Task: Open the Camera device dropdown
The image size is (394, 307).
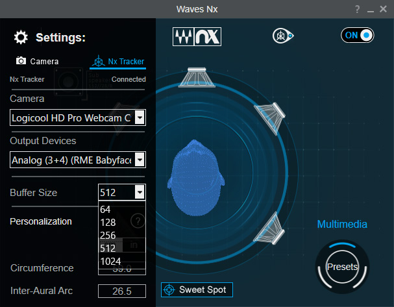Action: tap(139, 117)
